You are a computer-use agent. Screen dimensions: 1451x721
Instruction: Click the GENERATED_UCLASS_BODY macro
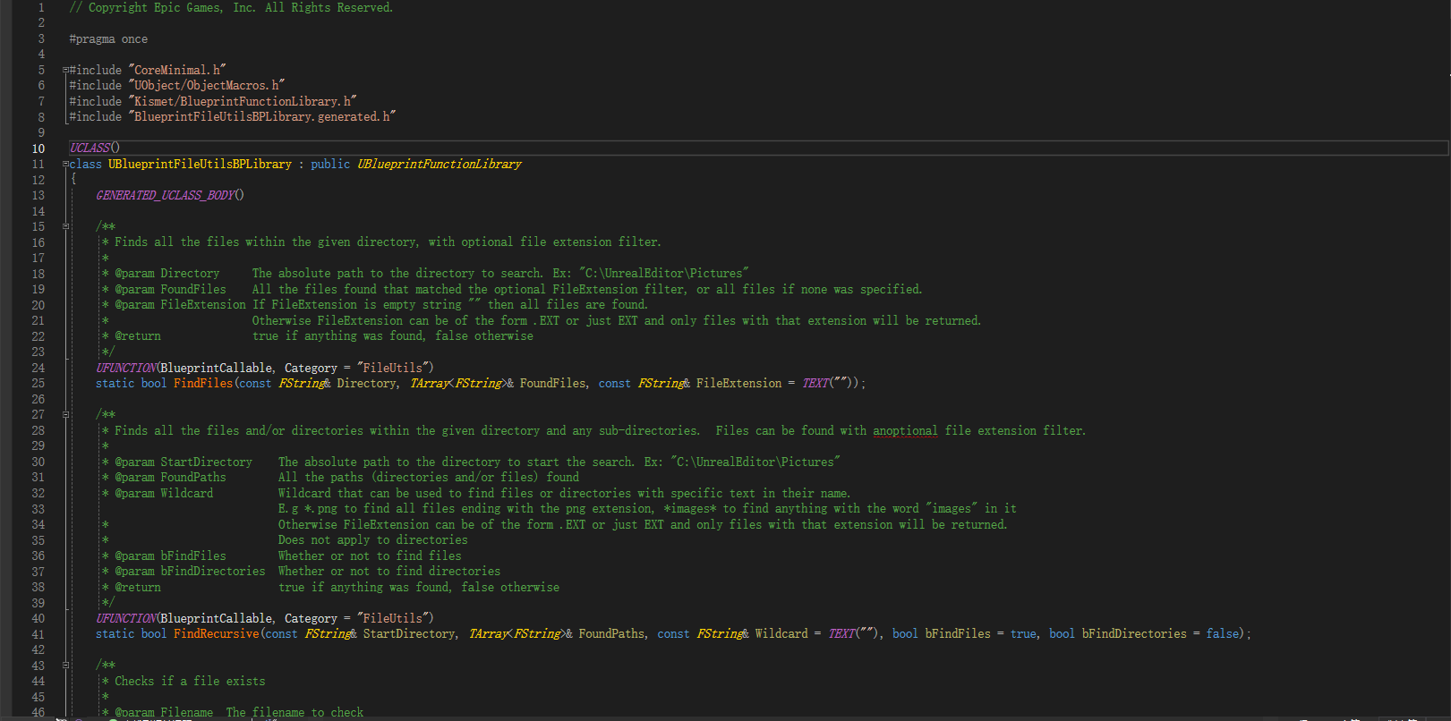(x=166, y=195)
